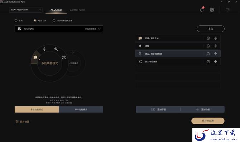240x142 pixels.
Task: Close the ASUS Dial & Control Panel window
Action: (x=236, y=2)
